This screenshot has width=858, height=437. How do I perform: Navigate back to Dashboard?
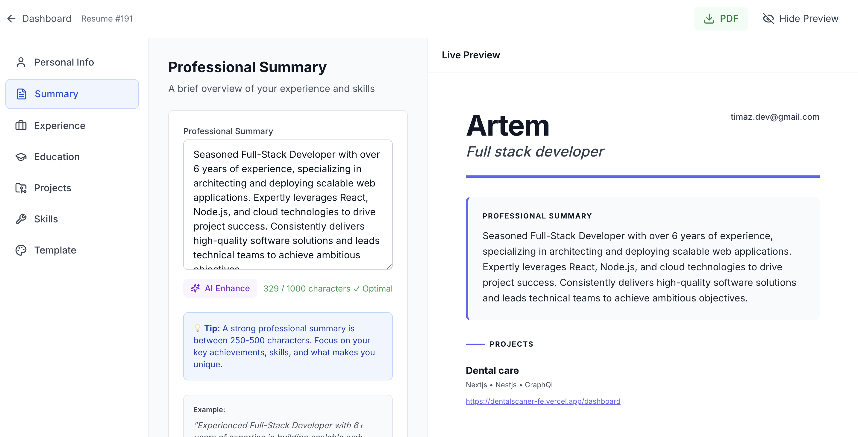pyautogui.click(x=47, y=18)
